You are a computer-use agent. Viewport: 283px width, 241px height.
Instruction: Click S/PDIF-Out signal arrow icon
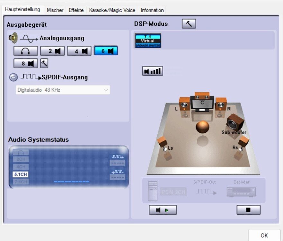tap(206, 192)
